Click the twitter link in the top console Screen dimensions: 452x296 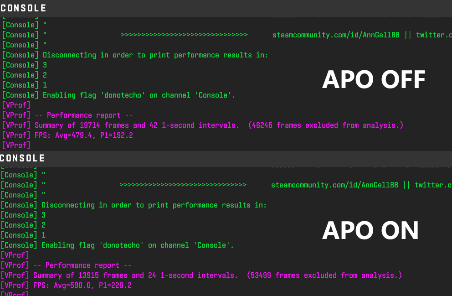(x=434, y=35)
